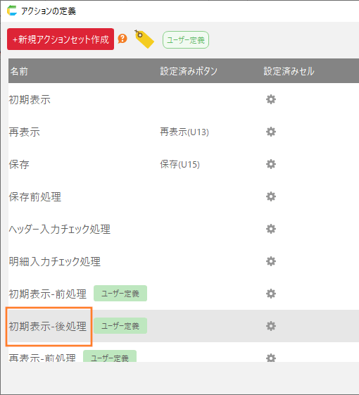Open the orange question mark help icon
359x395 pixels.
click(x=122, y=39)
